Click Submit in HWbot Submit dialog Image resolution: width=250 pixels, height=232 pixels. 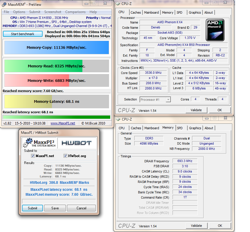(32, 208)
